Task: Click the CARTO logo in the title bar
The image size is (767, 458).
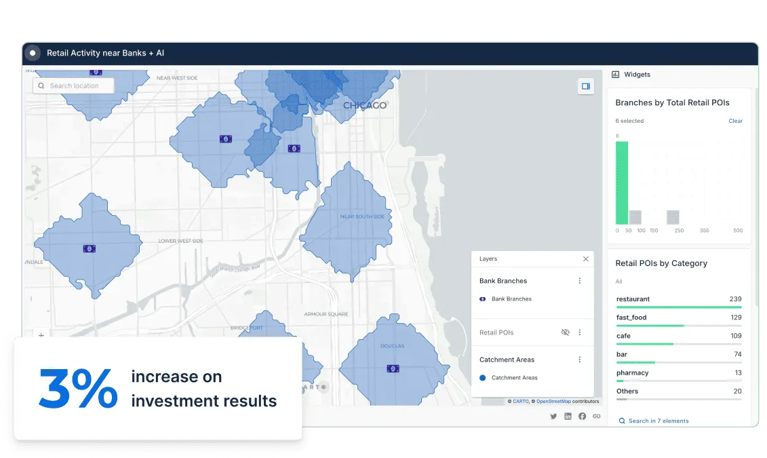Action: point(32,52)
